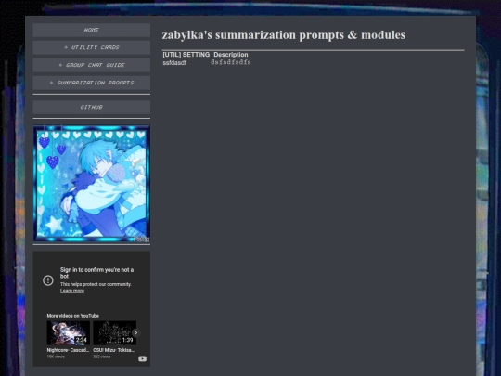Click Sign in to confirm you're not a bot
This screenshot has height=376, width=501.
click(x=96, y=273)
